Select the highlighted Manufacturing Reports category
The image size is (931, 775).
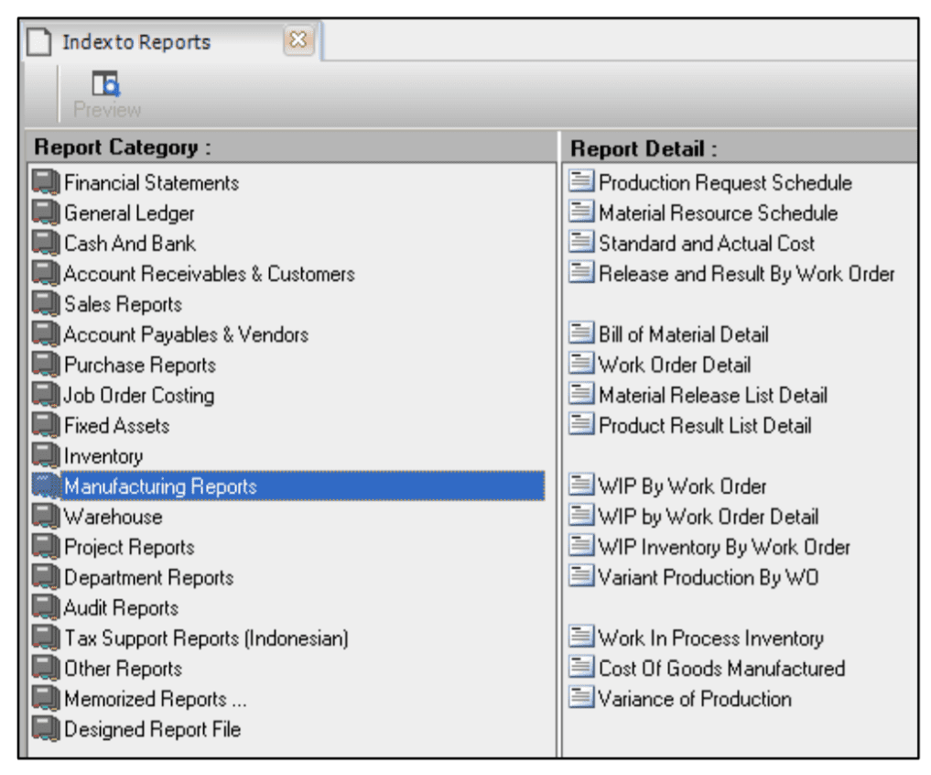[160, 486]
